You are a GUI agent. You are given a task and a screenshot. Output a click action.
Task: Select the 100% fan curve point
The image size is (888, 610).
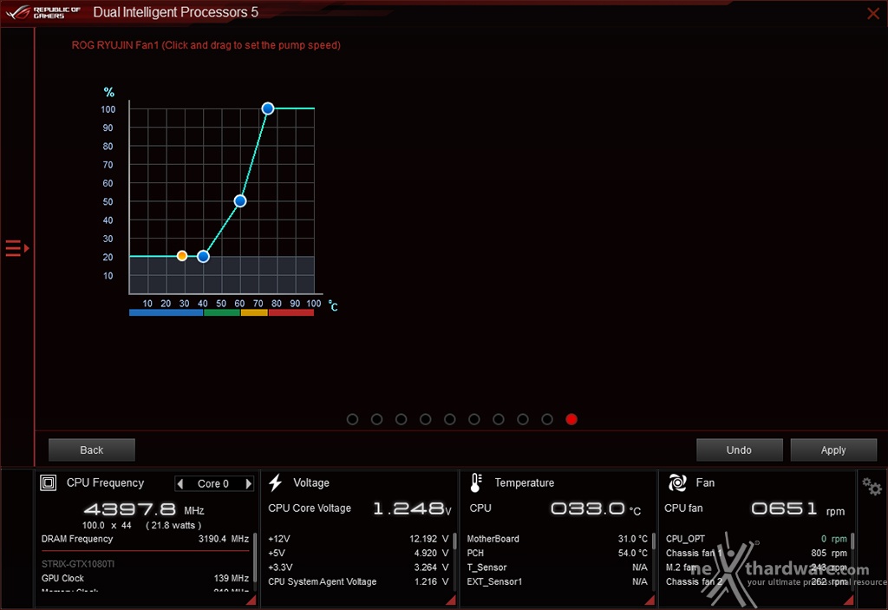pyautogui.click(x=268, y=108)
